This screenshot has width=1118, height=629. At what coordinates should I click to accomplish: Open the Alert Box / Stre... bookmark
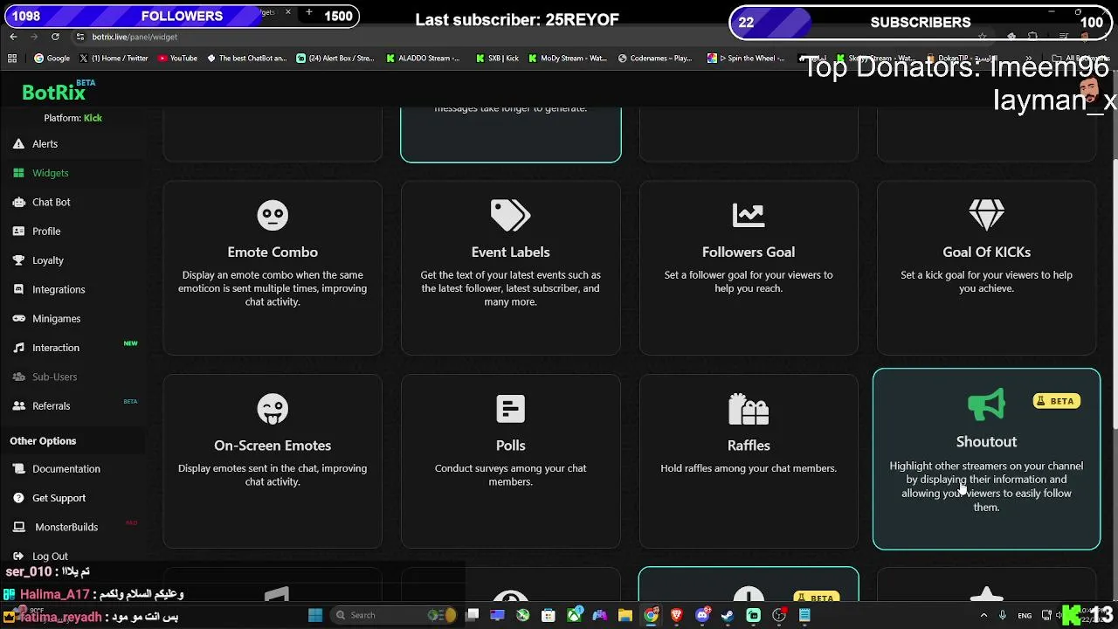[x=335, y=59]
